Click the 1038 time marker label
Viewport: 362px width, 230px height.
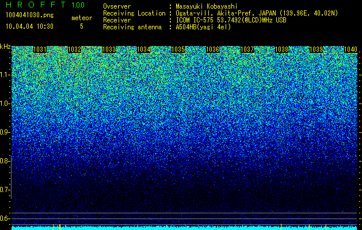pyautogui.click(x=281, y=49)
